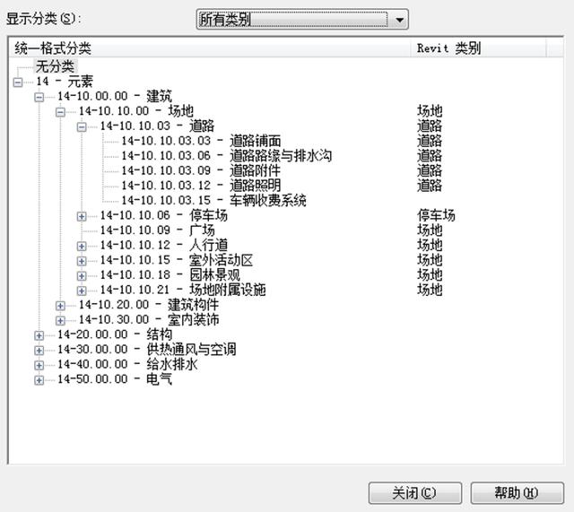574x512 pixels.
Task: Select the 14-10.20.00 - 建筑构件 label
Action: (x=149, y=305)
